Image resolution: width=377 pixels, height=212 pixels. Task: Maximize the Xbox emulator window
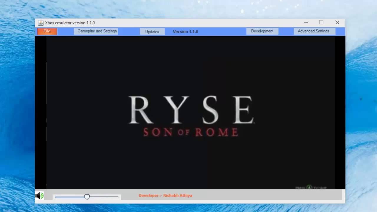pos(321,22)
